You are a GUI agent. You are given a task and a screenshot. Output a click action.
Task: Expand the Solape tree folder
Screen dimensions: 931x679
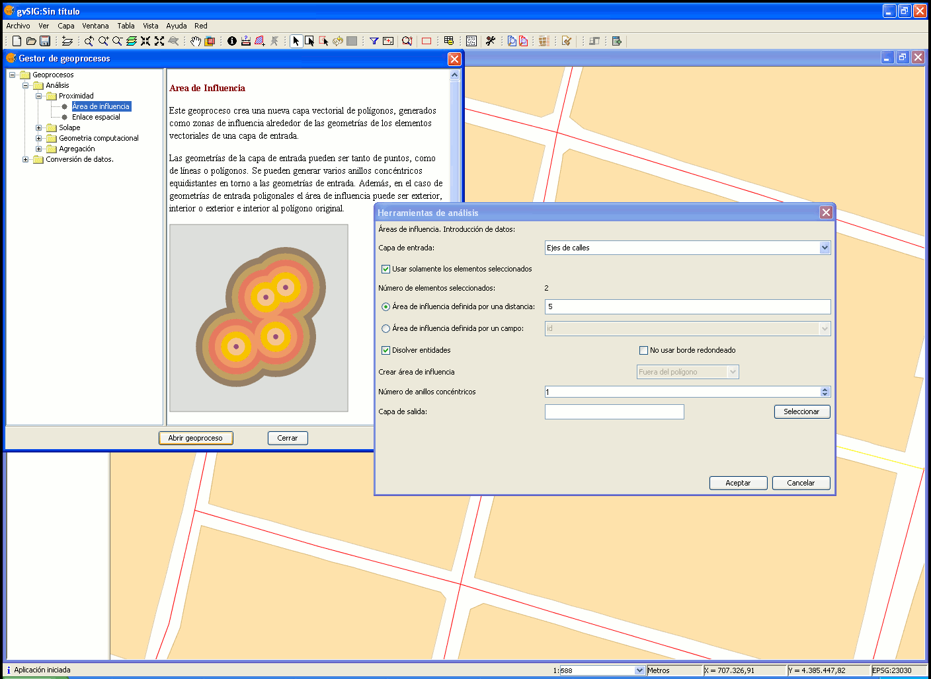click(38, 127)
